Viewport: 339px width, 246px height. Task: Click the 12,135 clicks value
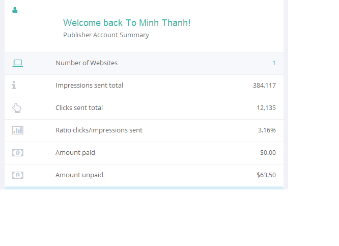pos(266,108)
